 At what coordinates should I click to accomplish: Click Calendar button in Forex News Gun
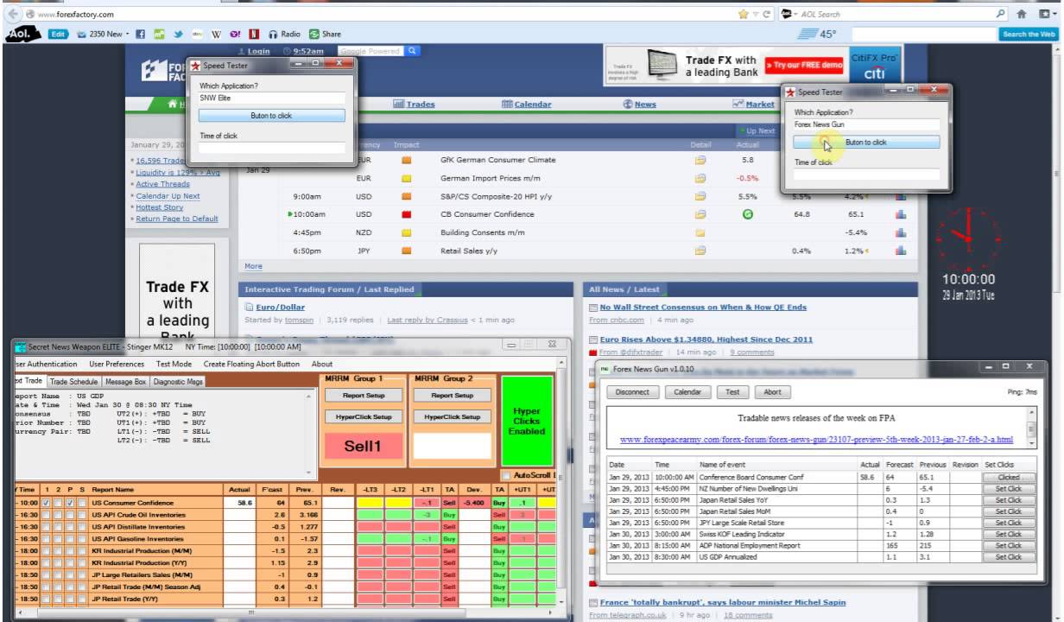[687, 391]
